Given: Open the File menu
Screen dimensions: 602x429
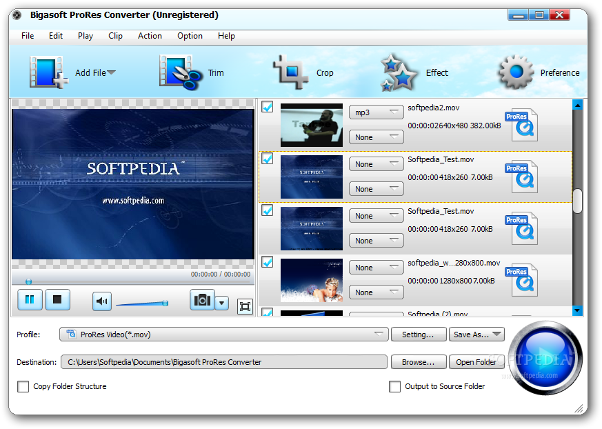Looking at the screenshot, I should pos(28,36).
